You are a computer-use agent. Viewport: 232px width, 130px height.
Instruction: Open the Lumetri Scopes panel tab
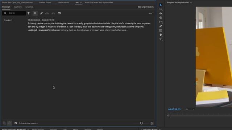pos(45,3)
